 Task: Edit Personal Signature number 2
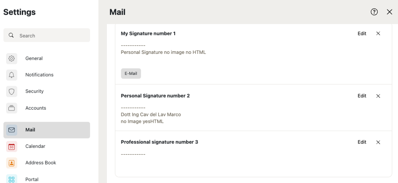coord(362,96)
